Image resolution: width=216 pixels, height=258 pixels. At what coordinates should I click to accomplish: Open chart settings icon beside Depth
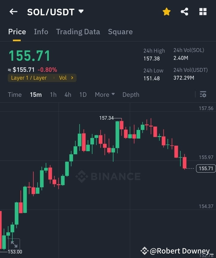[203, 94]
